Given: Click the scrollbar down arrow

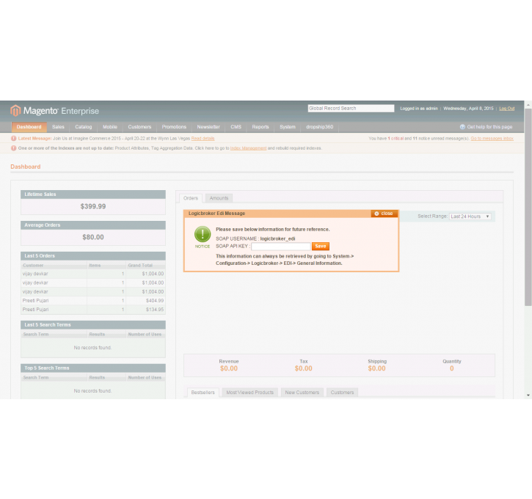Looking at the screenshot, I should (528, 396).
